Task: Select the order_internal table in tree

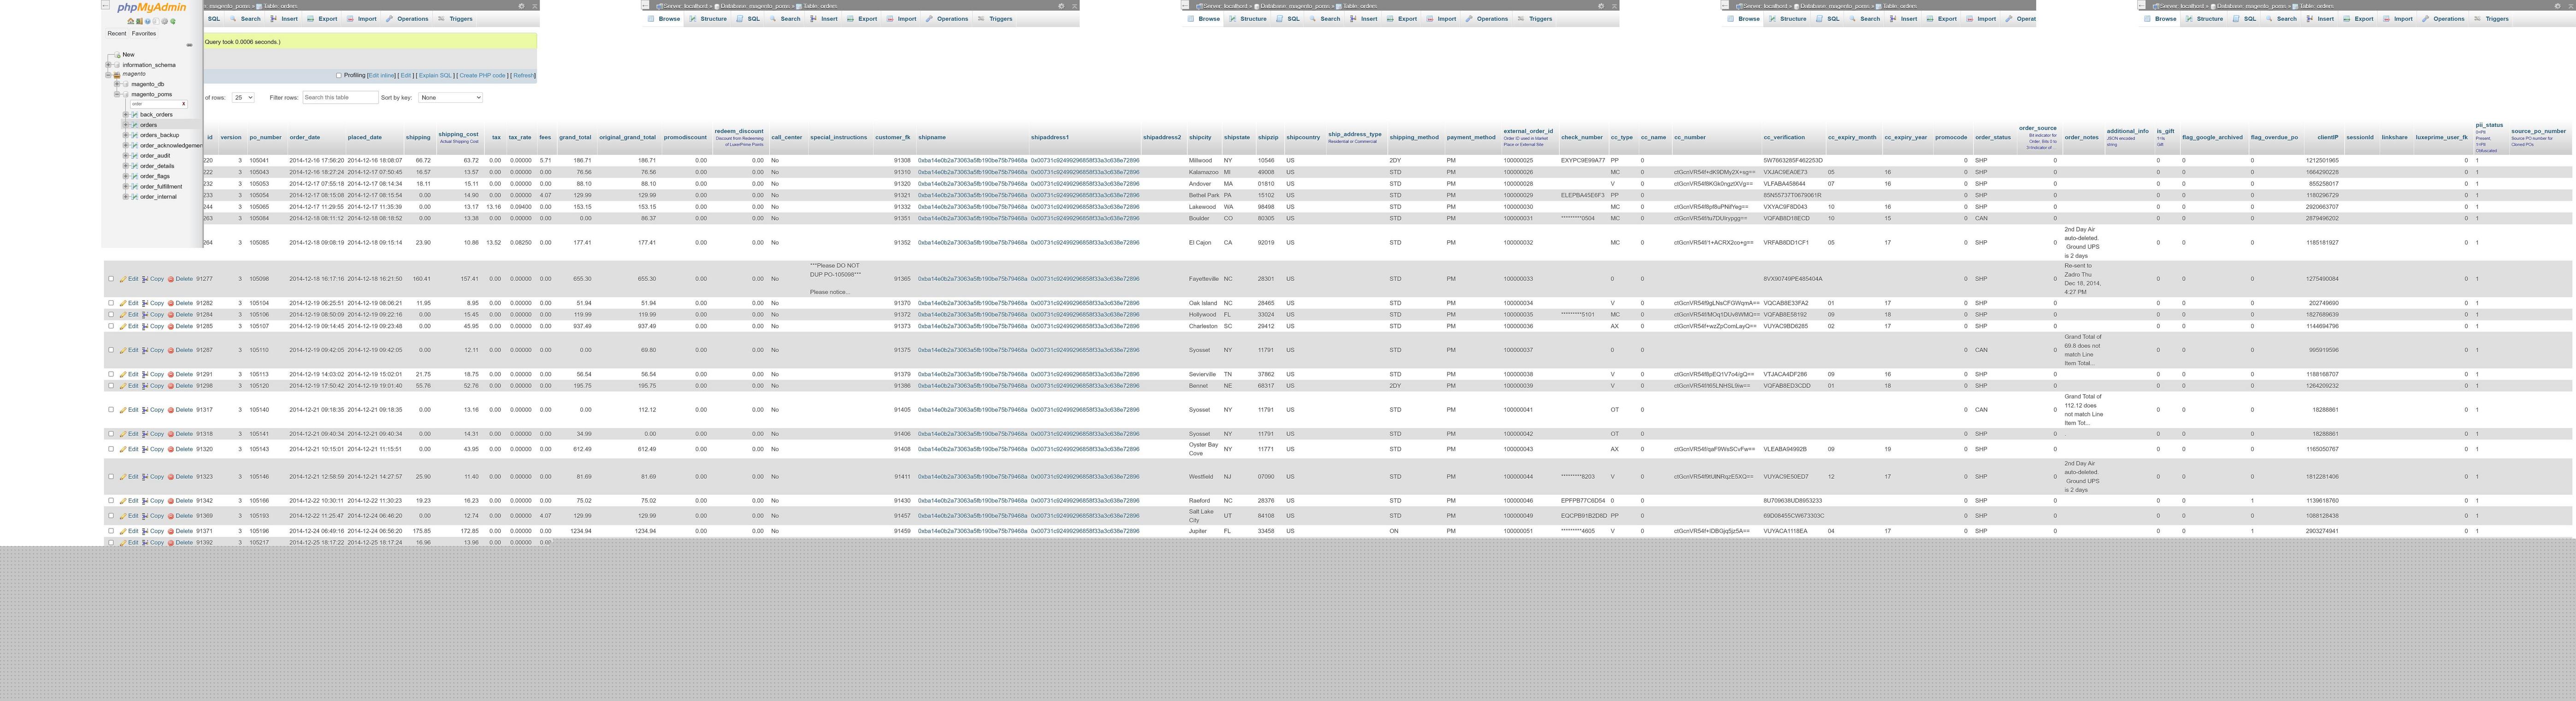Action: [158, 197]
